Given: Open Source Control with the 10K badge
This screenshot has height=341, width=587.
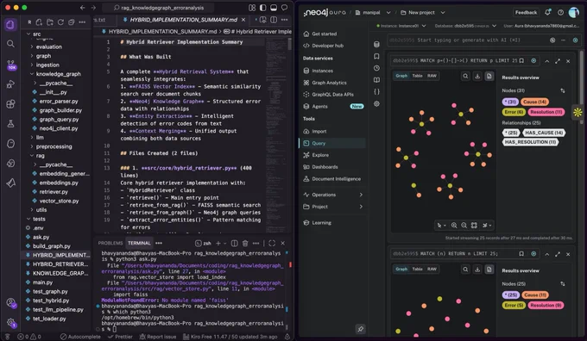Looking at the screenshot, I should tap(10, 65).
